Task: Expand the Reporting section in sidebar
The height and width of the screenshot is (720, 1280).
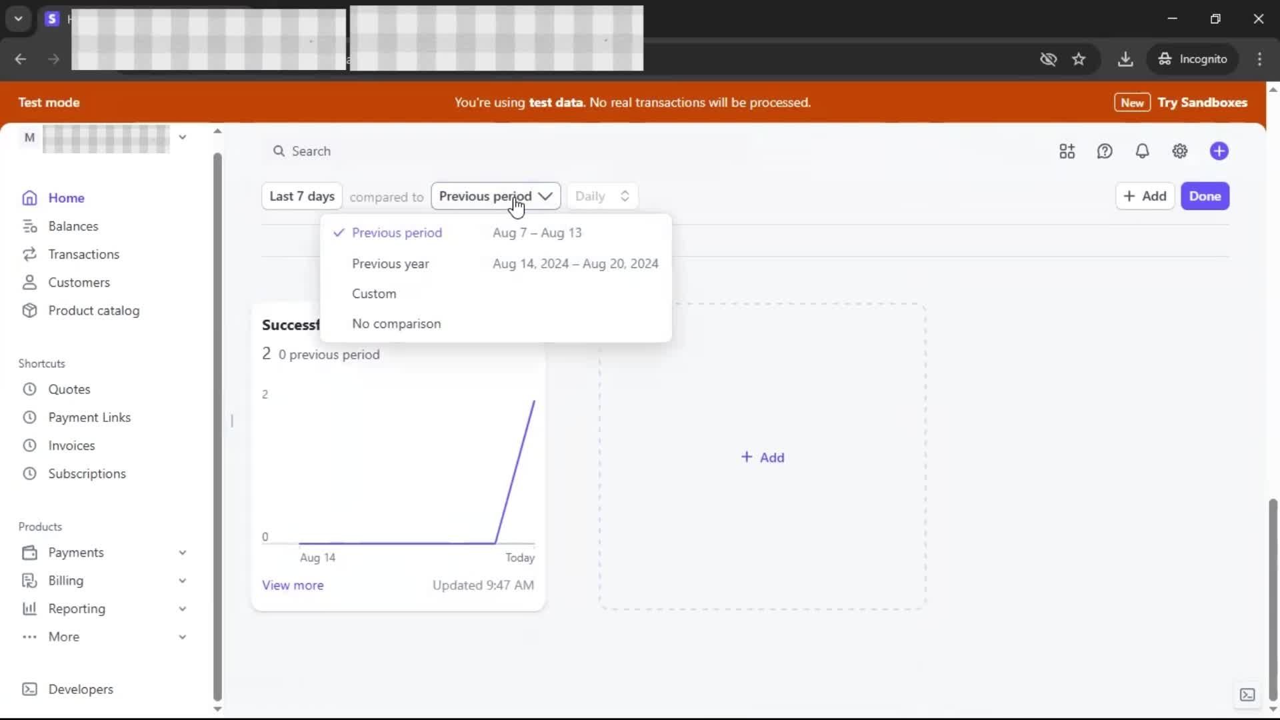Action: (x=77, y=609)
